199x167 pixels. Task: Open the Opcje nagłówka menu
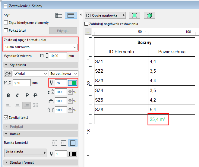(105, 15)
